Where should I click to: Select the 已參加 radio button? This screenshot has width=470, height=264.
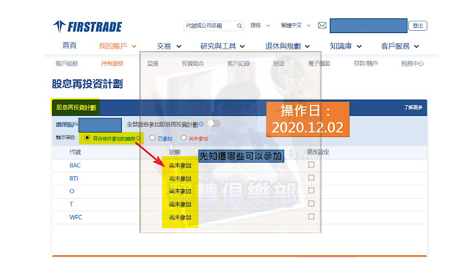pyautogui.click(x=152, y=138)
